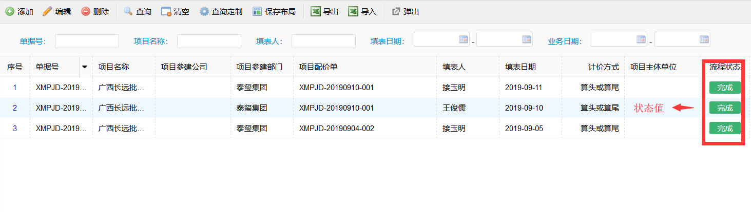Click the 项目名称 search input field
The height and width of the screenshot is (212, 751).
click(209, 41)
